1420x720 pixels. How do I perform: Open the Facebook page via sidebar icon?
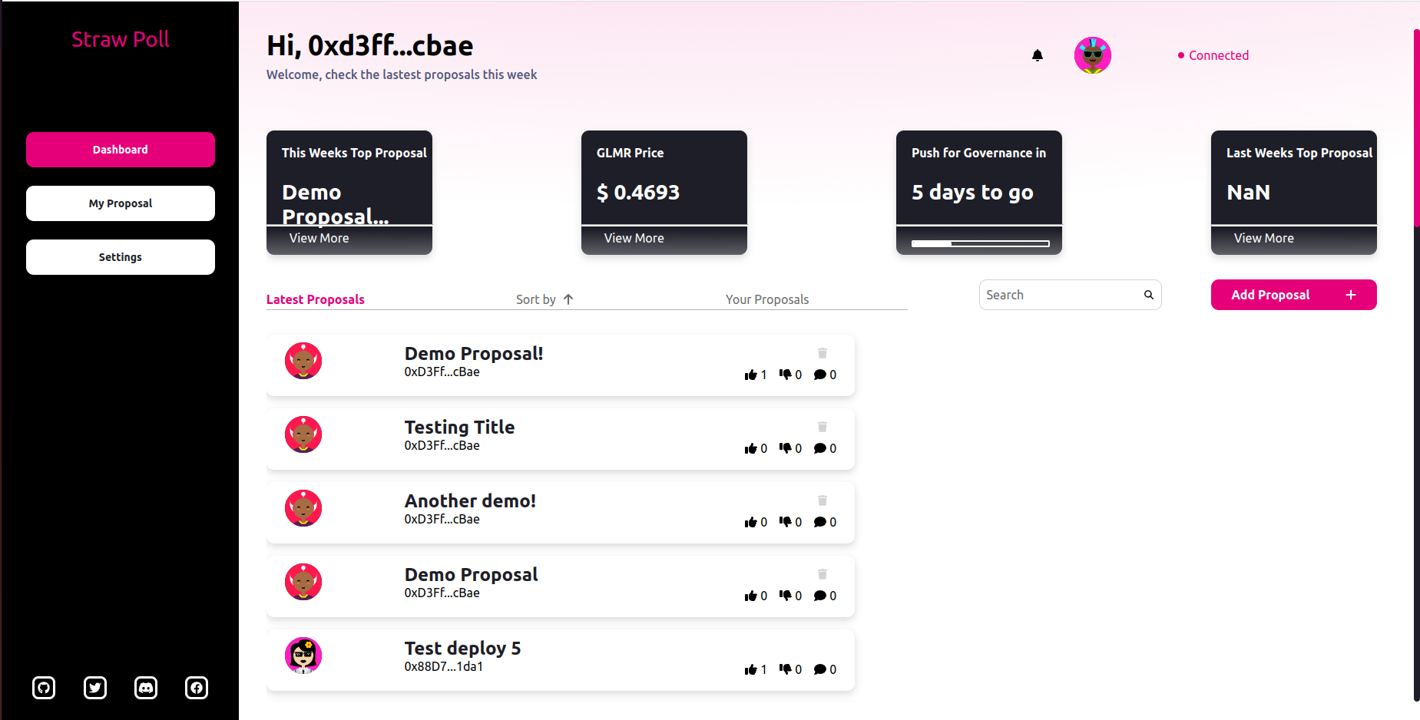tap(196, 688)
